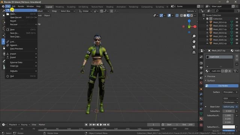
Task: Open the Christensen subsurface method dropdown
Action: (x=231, y=102)
